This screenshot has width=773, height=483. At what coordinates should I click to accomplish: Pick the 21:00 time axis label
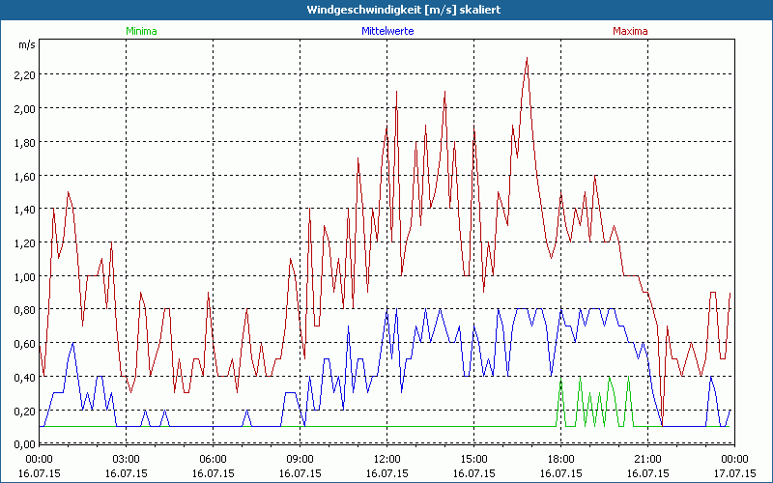coord(647,459)
